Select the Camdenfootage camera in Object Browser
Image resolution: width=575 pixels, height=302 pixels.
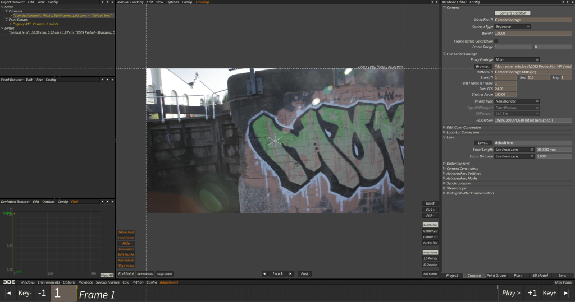point(62,16)
